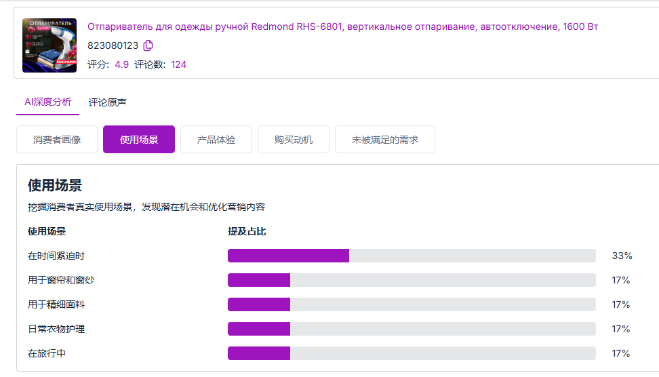Click the 33% percentage value

[622, 256]
